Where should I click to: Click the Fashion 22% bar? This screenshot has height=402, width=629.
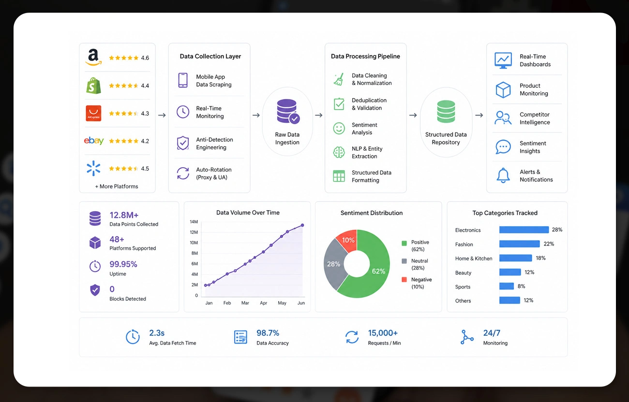click(520, 244)
